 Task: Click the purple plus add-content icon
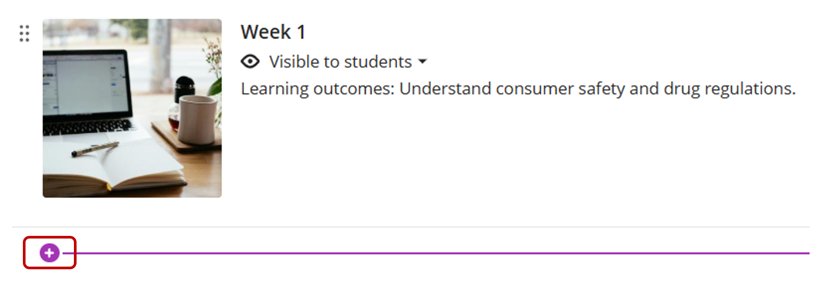[x=49, y=253]
